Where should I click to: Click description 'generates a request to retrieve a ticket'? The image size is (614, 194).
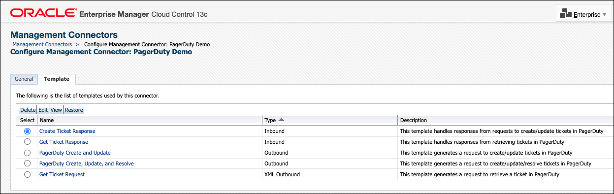479,174
